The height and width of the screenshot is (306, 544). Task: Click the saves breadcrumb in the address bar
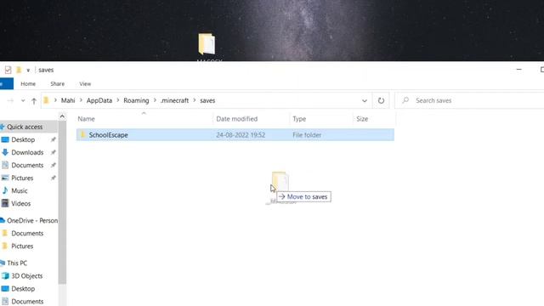point(207,100)
